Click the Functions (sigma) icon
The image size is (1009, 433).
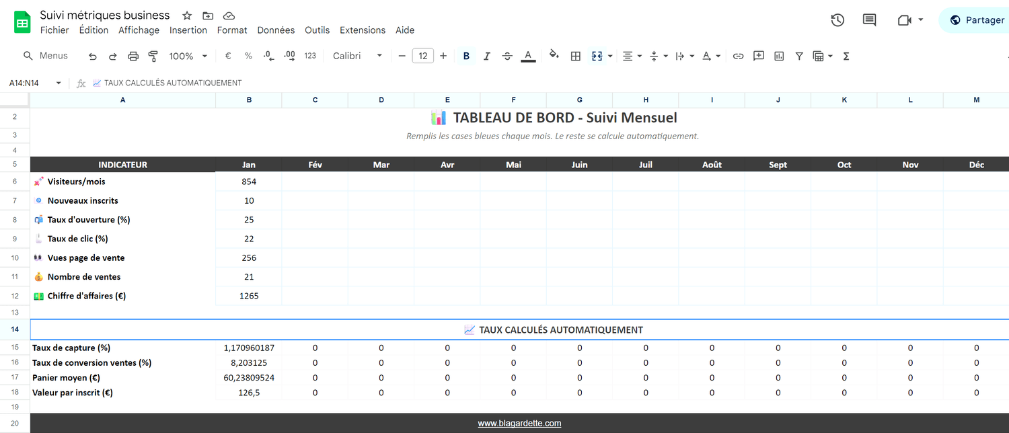pyautogui.click(x=846, y=56)
